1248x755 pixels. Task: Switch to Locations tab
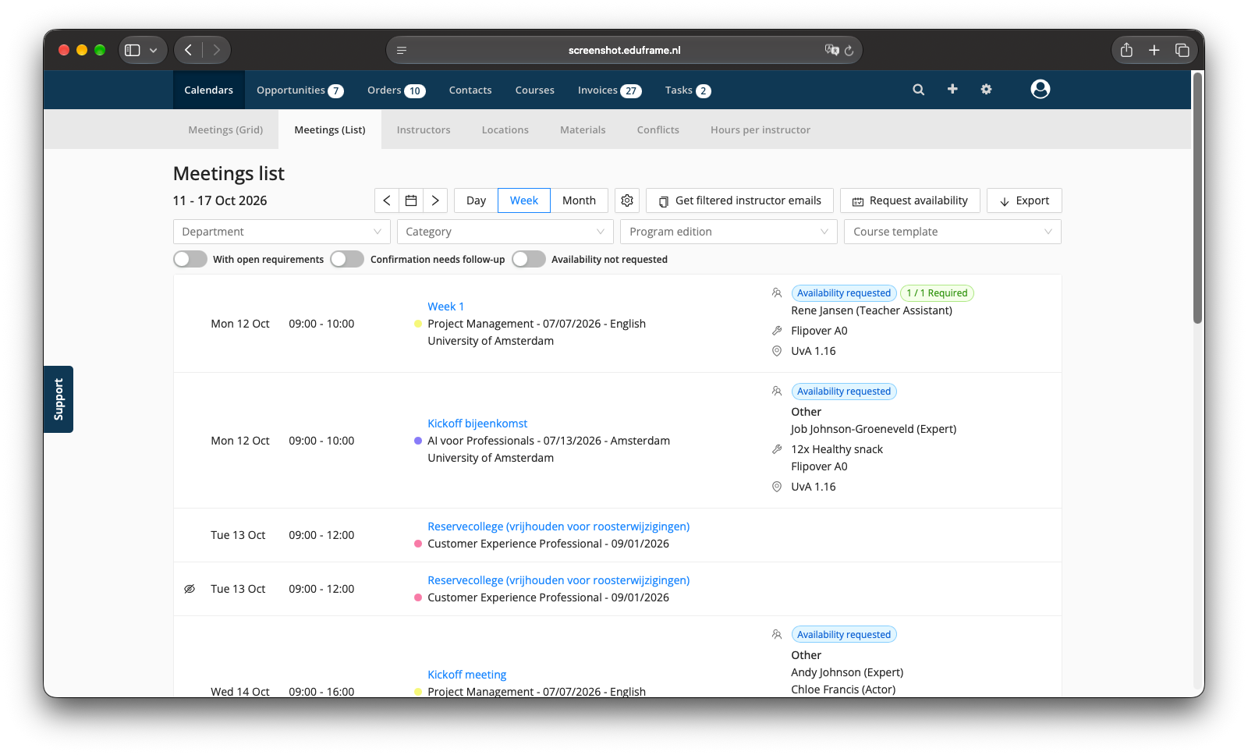coord(505,129)
